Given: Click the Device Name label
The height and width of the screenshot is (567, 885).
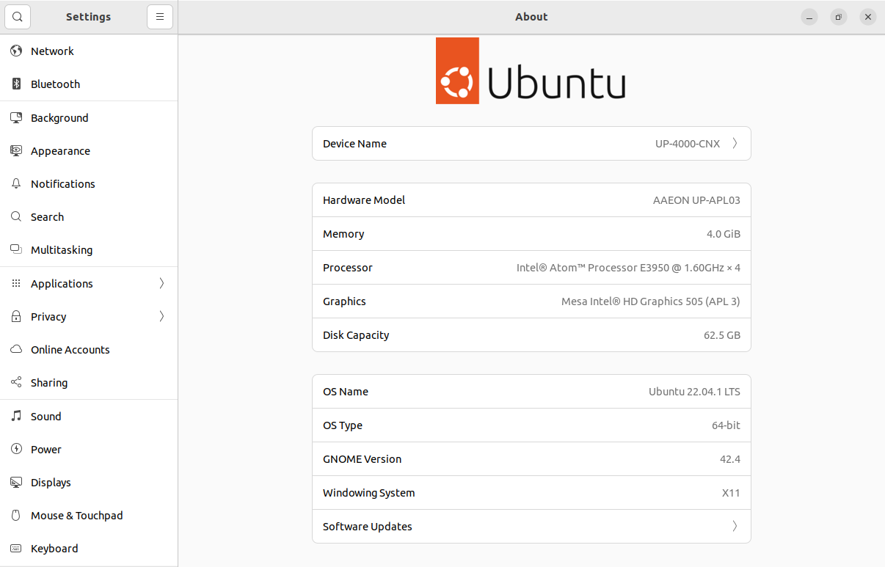Looking at the screenshot, I should (354, 144).
